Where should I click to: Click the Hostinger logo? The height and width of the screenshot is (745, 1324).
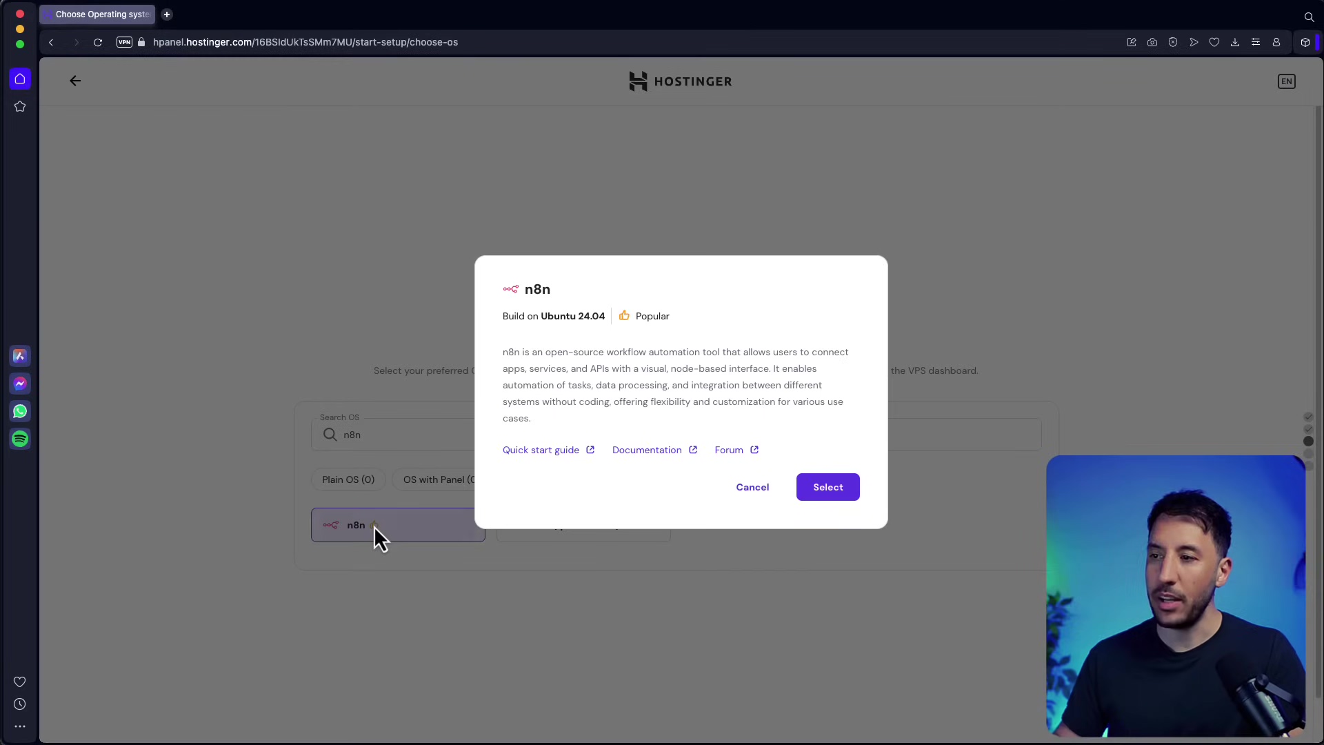[x=681, y=81]
